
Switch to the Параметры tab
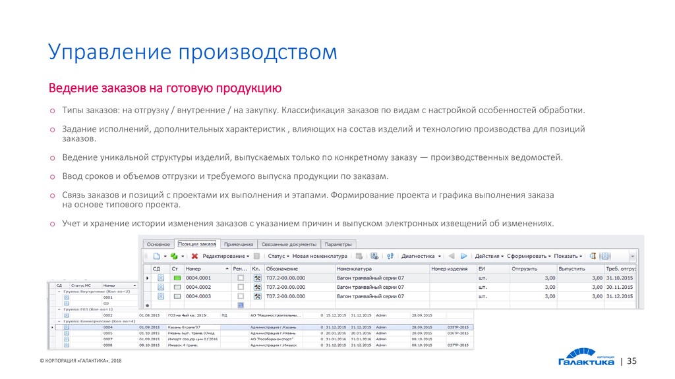point(338,244)
